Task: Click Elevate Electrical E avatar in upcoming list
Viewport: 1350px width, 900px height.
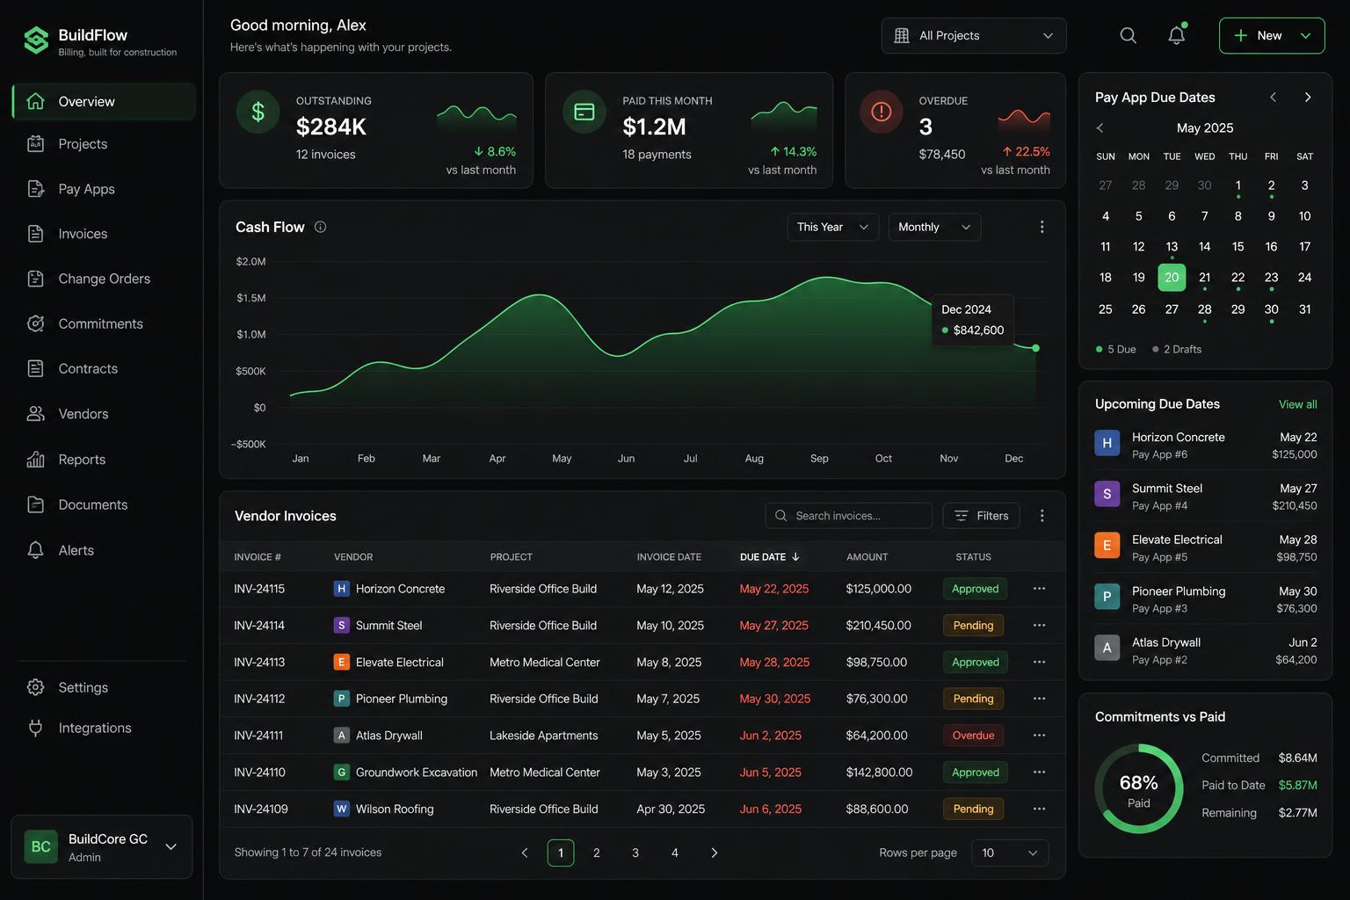Action: [x=1107, y=546]
